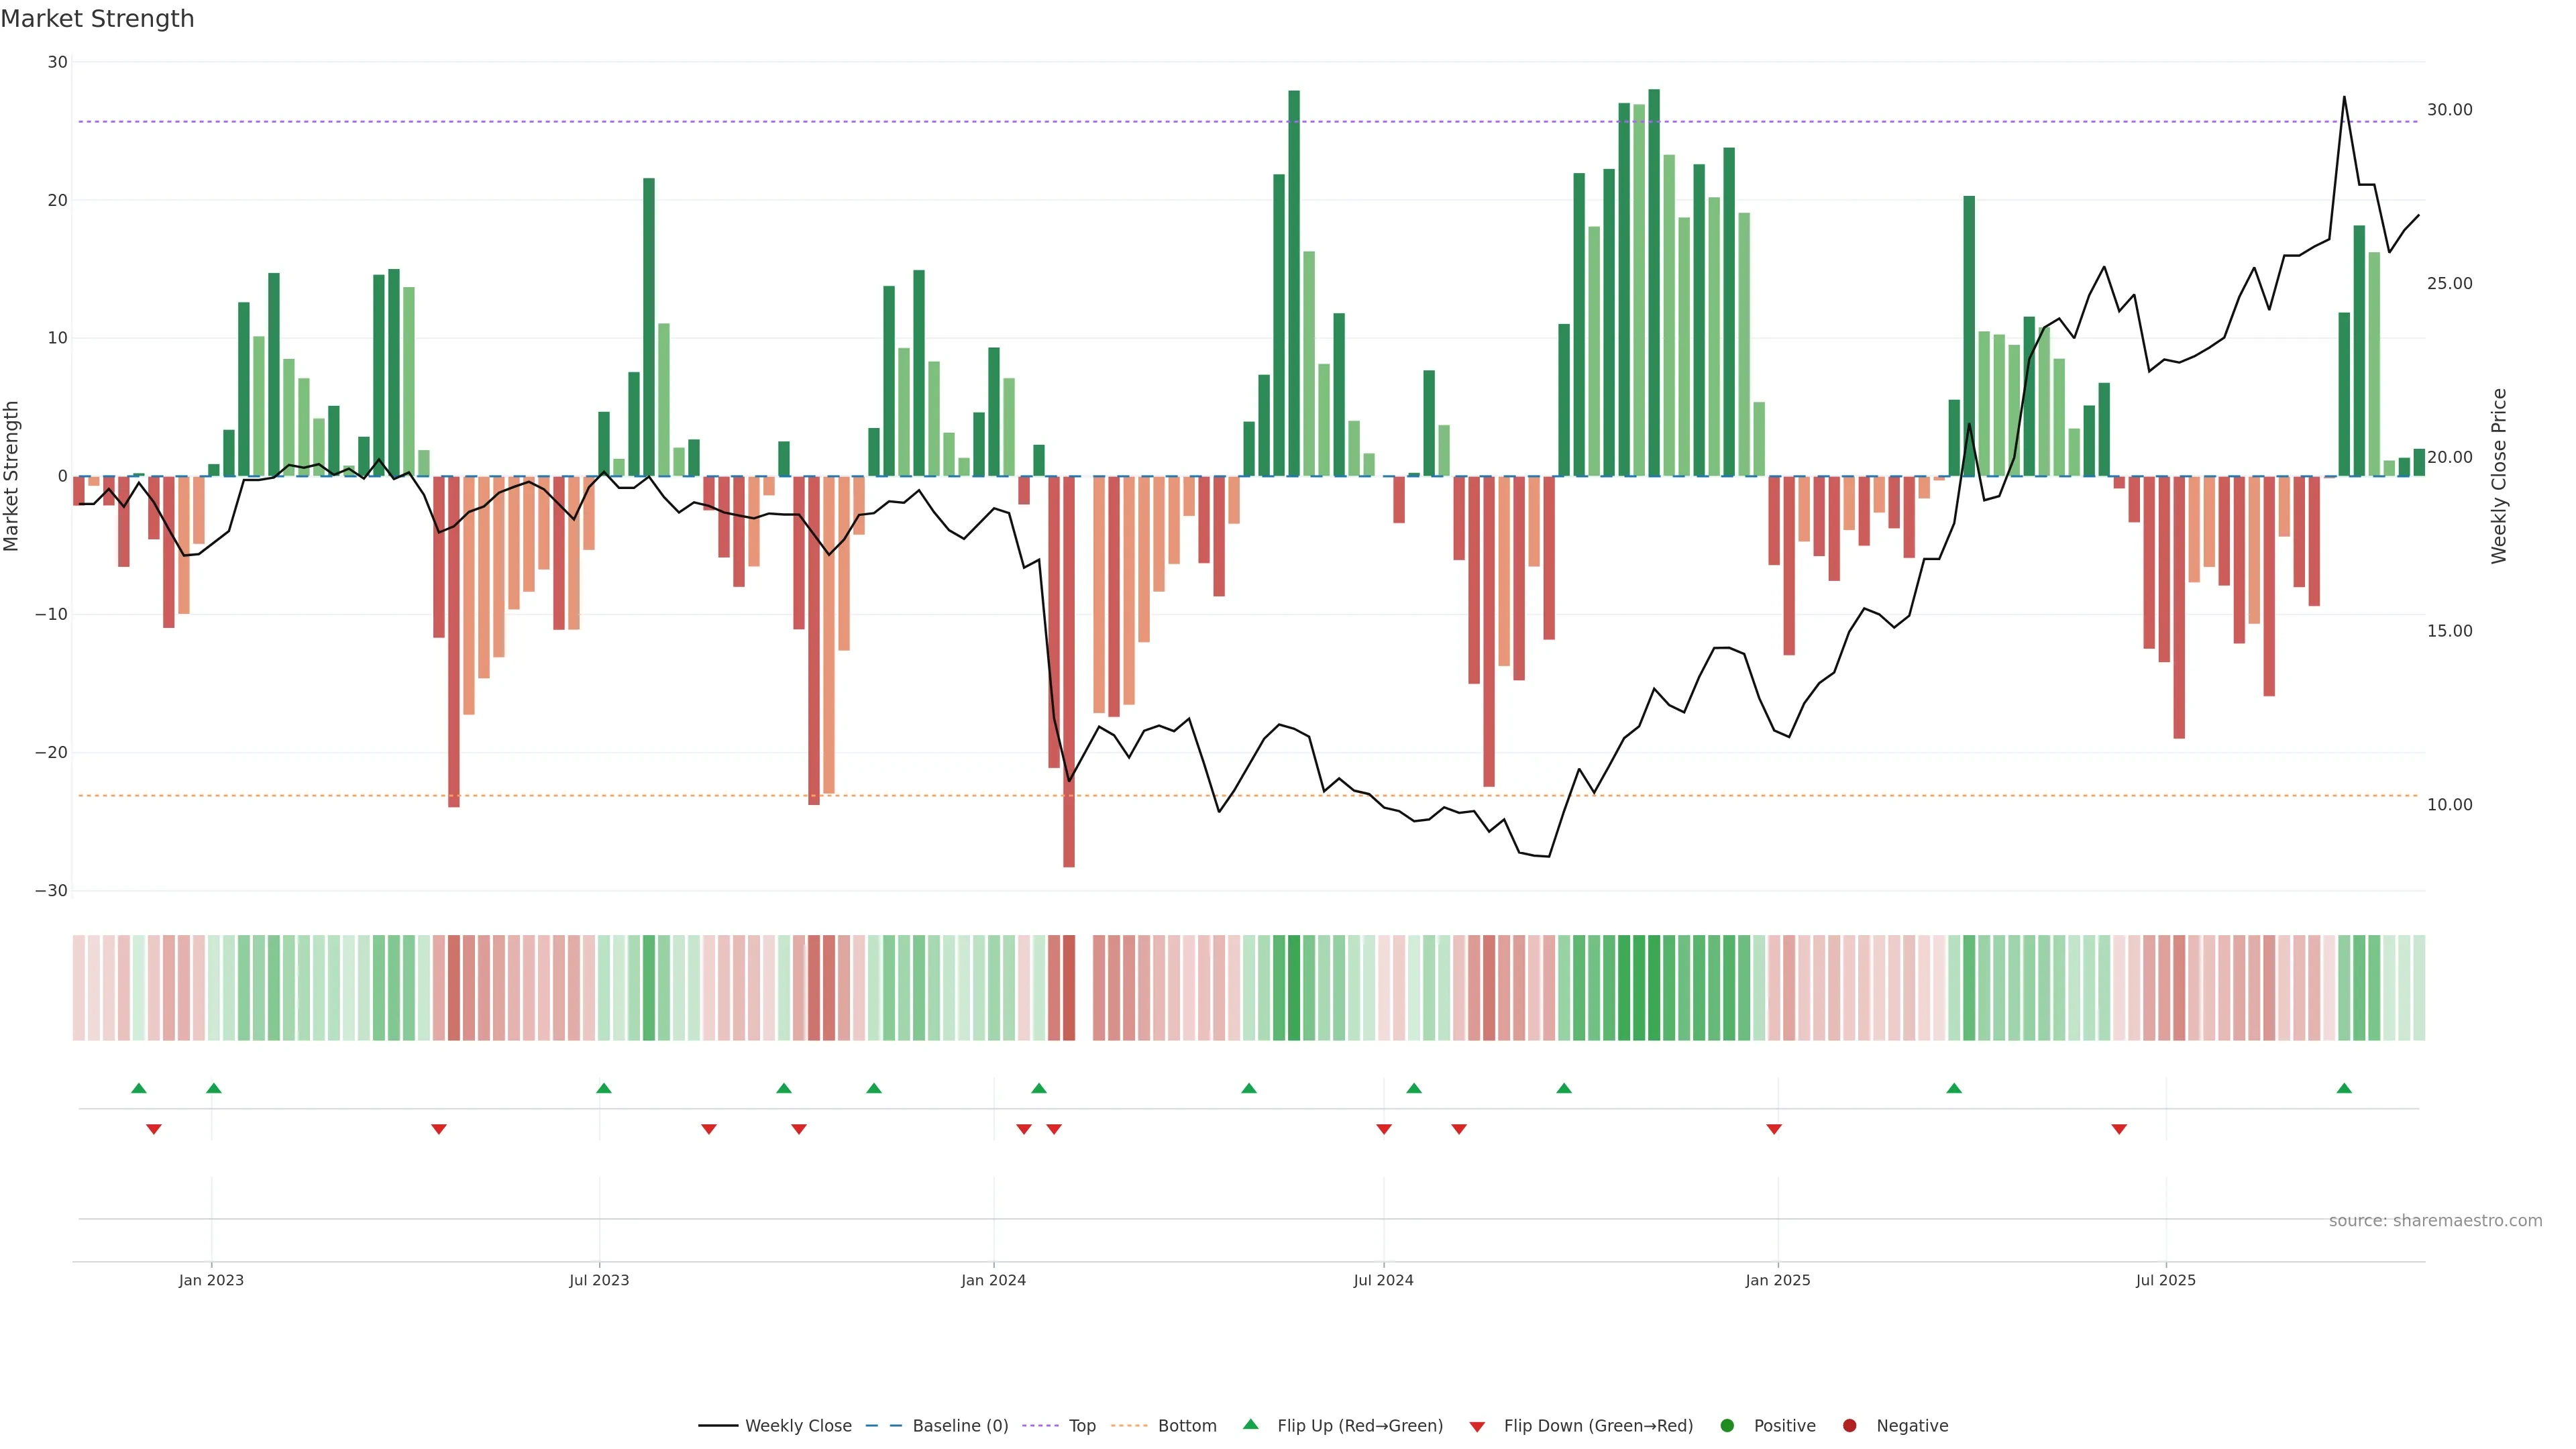This screenshot has height=1449, width=2576.
Task: Click the source: sharemaestro.com text
Action: tap(2435, 1220)
